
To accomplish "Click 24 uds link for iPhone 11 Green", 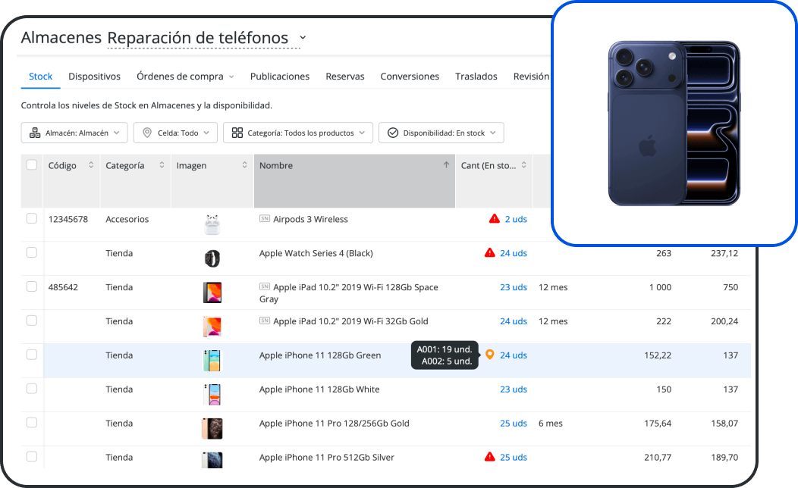I will [x=513, y=355].
